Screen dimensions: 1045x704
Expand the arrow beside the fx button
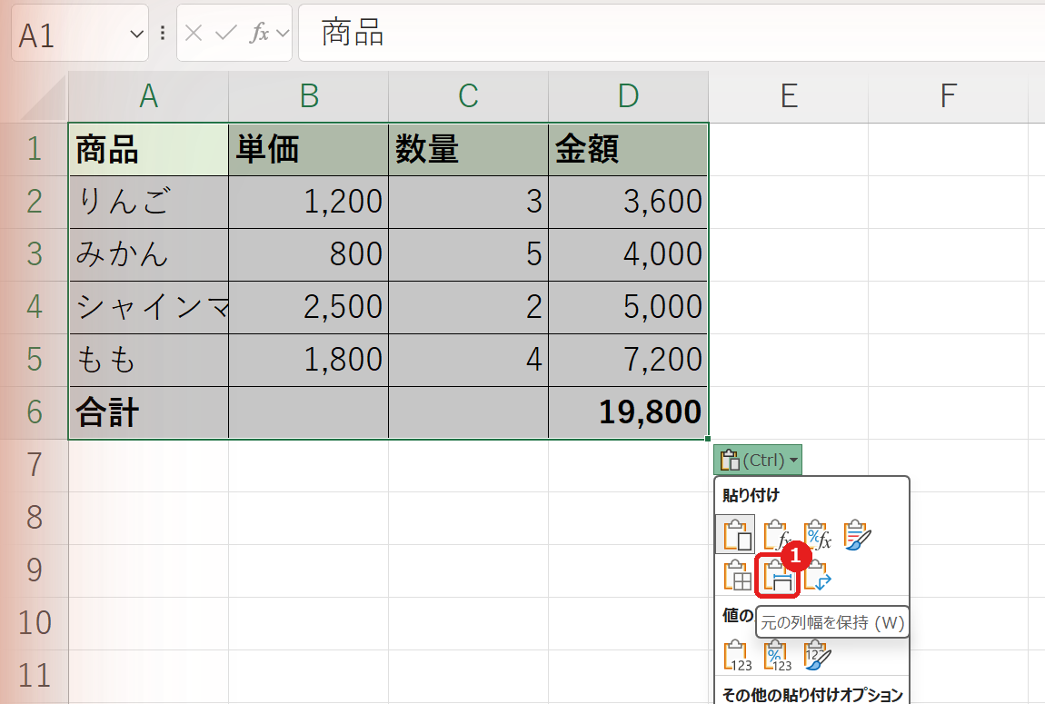coord(283,33)
